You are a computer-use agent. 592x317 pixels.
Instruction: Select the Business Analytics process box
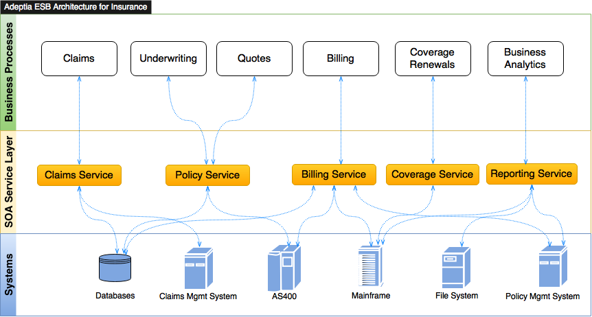[525, 58]
